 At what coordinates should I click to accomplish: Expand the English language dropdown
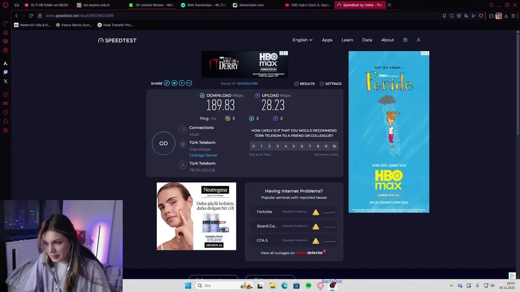pyautogui.click(x=302, y=40)
